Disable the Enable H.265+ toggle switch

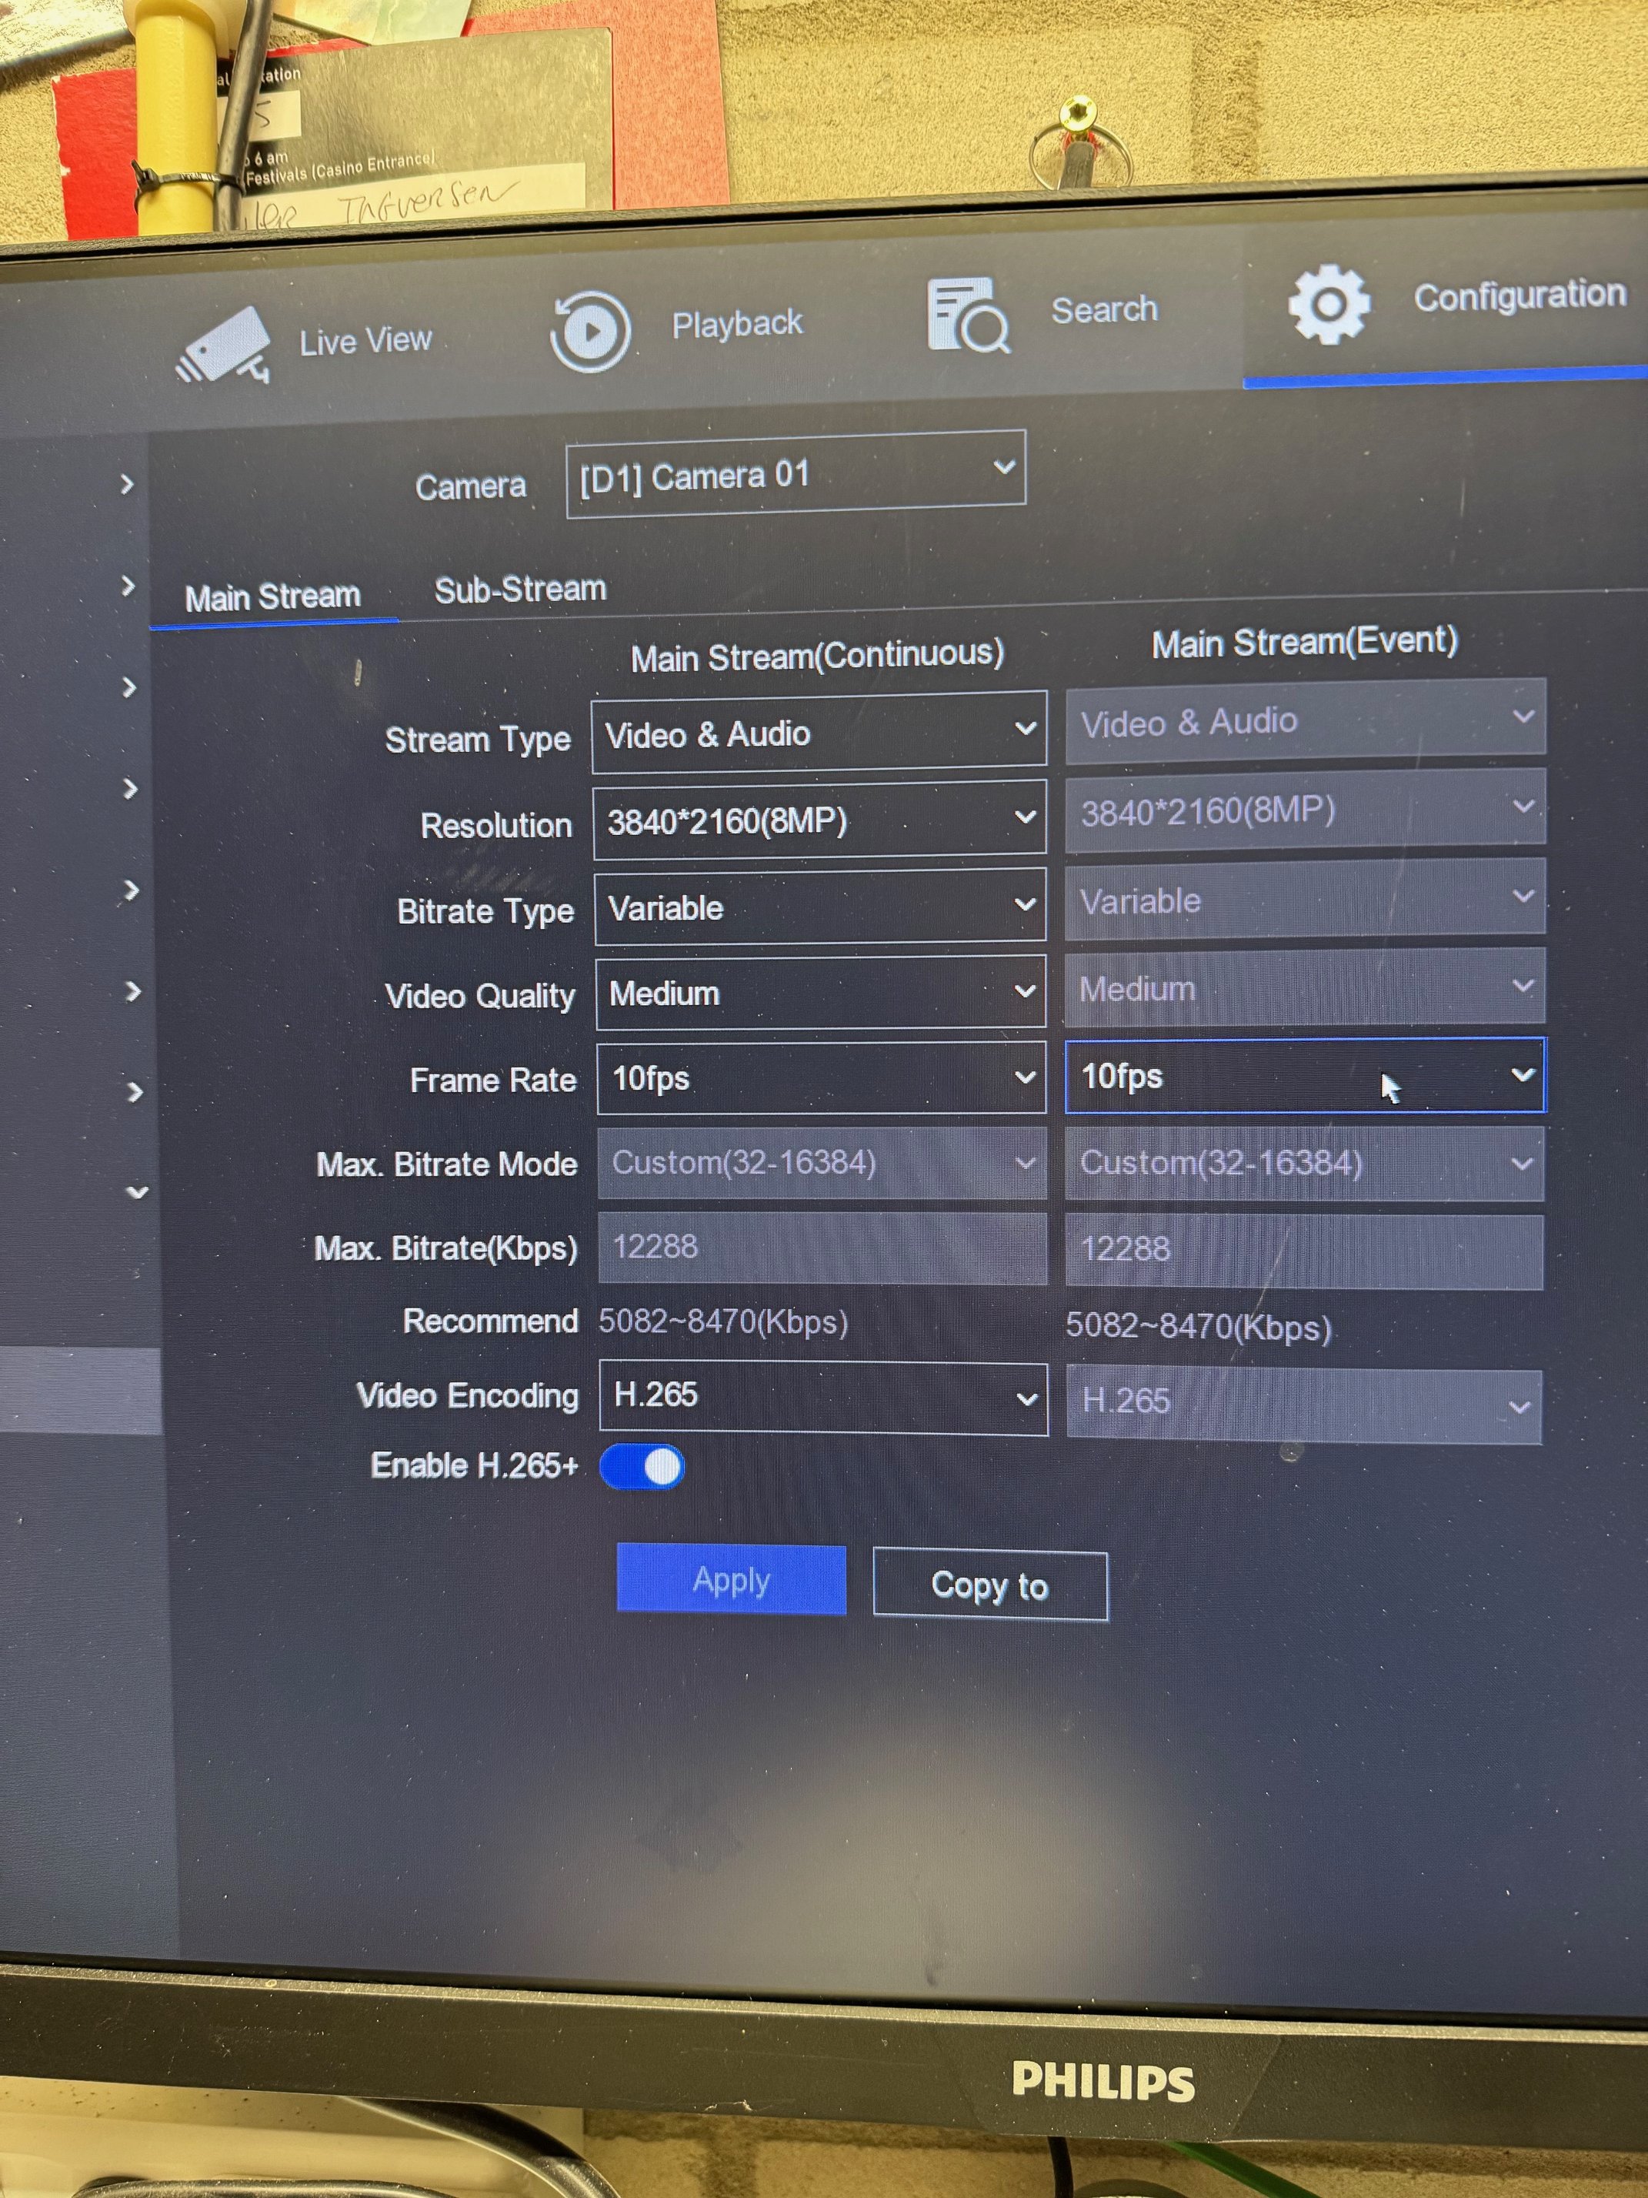[x=642, y=1467]
